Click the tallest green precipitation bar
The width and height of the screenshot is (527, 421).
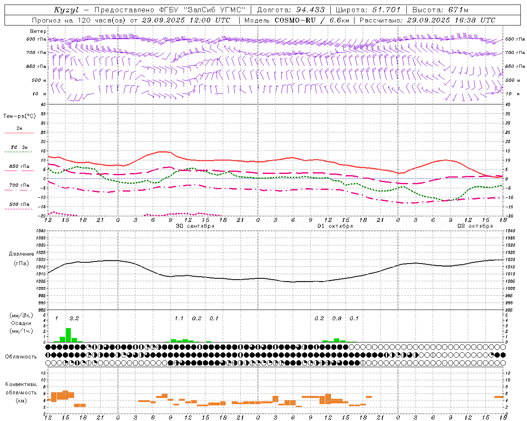68,335
